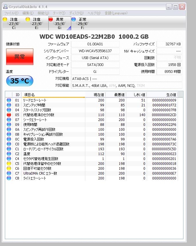This screenshot has width=196, height=246.
Task: Click the transfer mode field SATA/300
Action: coord(95,65)
